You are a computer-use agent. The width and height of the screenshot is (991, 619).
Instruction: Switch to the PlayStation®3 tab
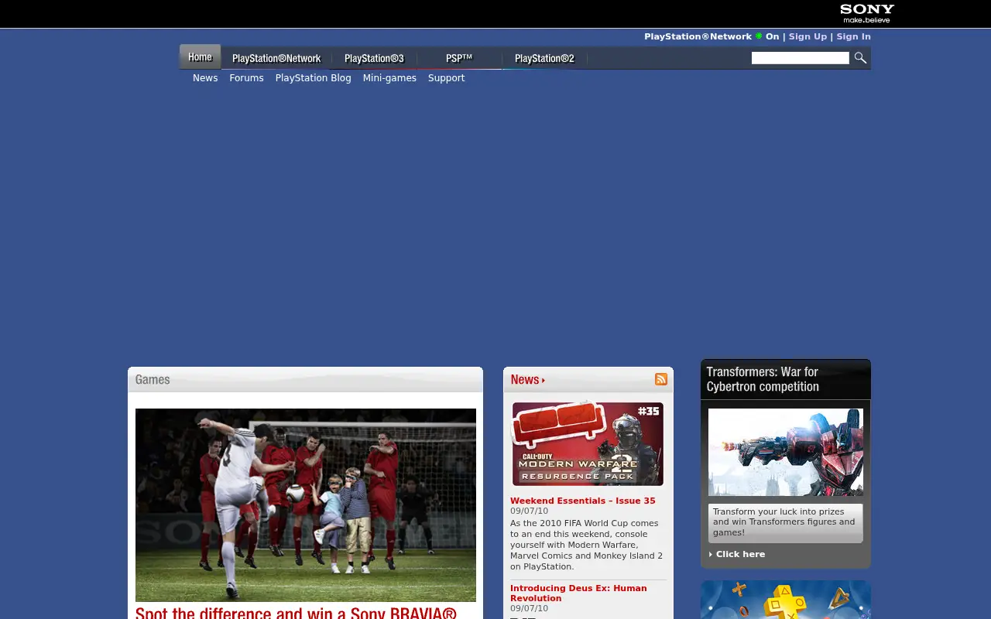coord(374,58)
